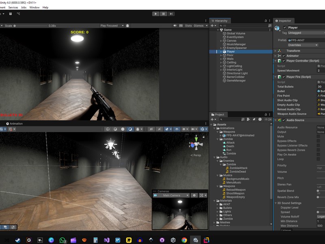Open the Play Focused dropdown
Viewport: 325px width, 244px height.
pos(111,26)
